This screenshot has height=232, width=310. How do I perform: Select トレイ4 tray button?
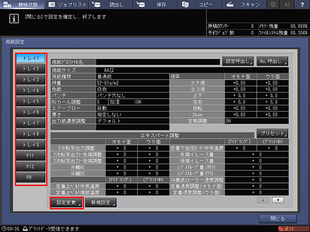[31, 91]
